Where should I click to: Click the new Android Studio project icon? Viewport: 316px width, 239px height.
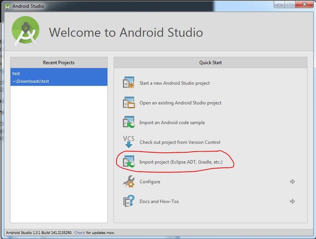(129, 82)
